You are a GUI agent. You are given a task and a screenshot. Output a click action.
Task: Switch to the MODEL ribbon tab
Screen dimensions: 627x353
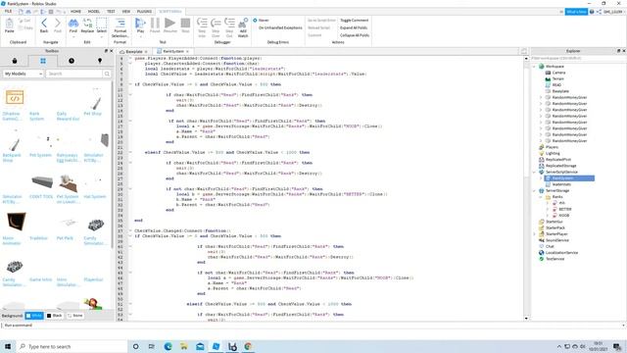94,11
